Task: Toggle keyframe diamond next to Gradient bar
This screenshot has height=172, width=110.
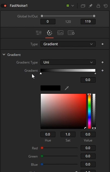Action: [x=102, y=70]
